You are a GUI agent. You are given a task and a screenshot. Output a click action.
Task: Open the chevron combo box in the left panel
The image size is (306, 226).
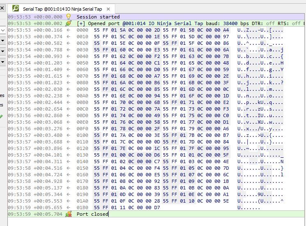3,30
